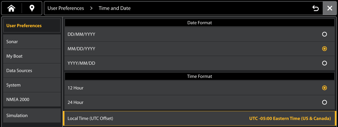Choose MM/DD/YYYY date format option
The image size is (338, 127).
tap(325, 49)
